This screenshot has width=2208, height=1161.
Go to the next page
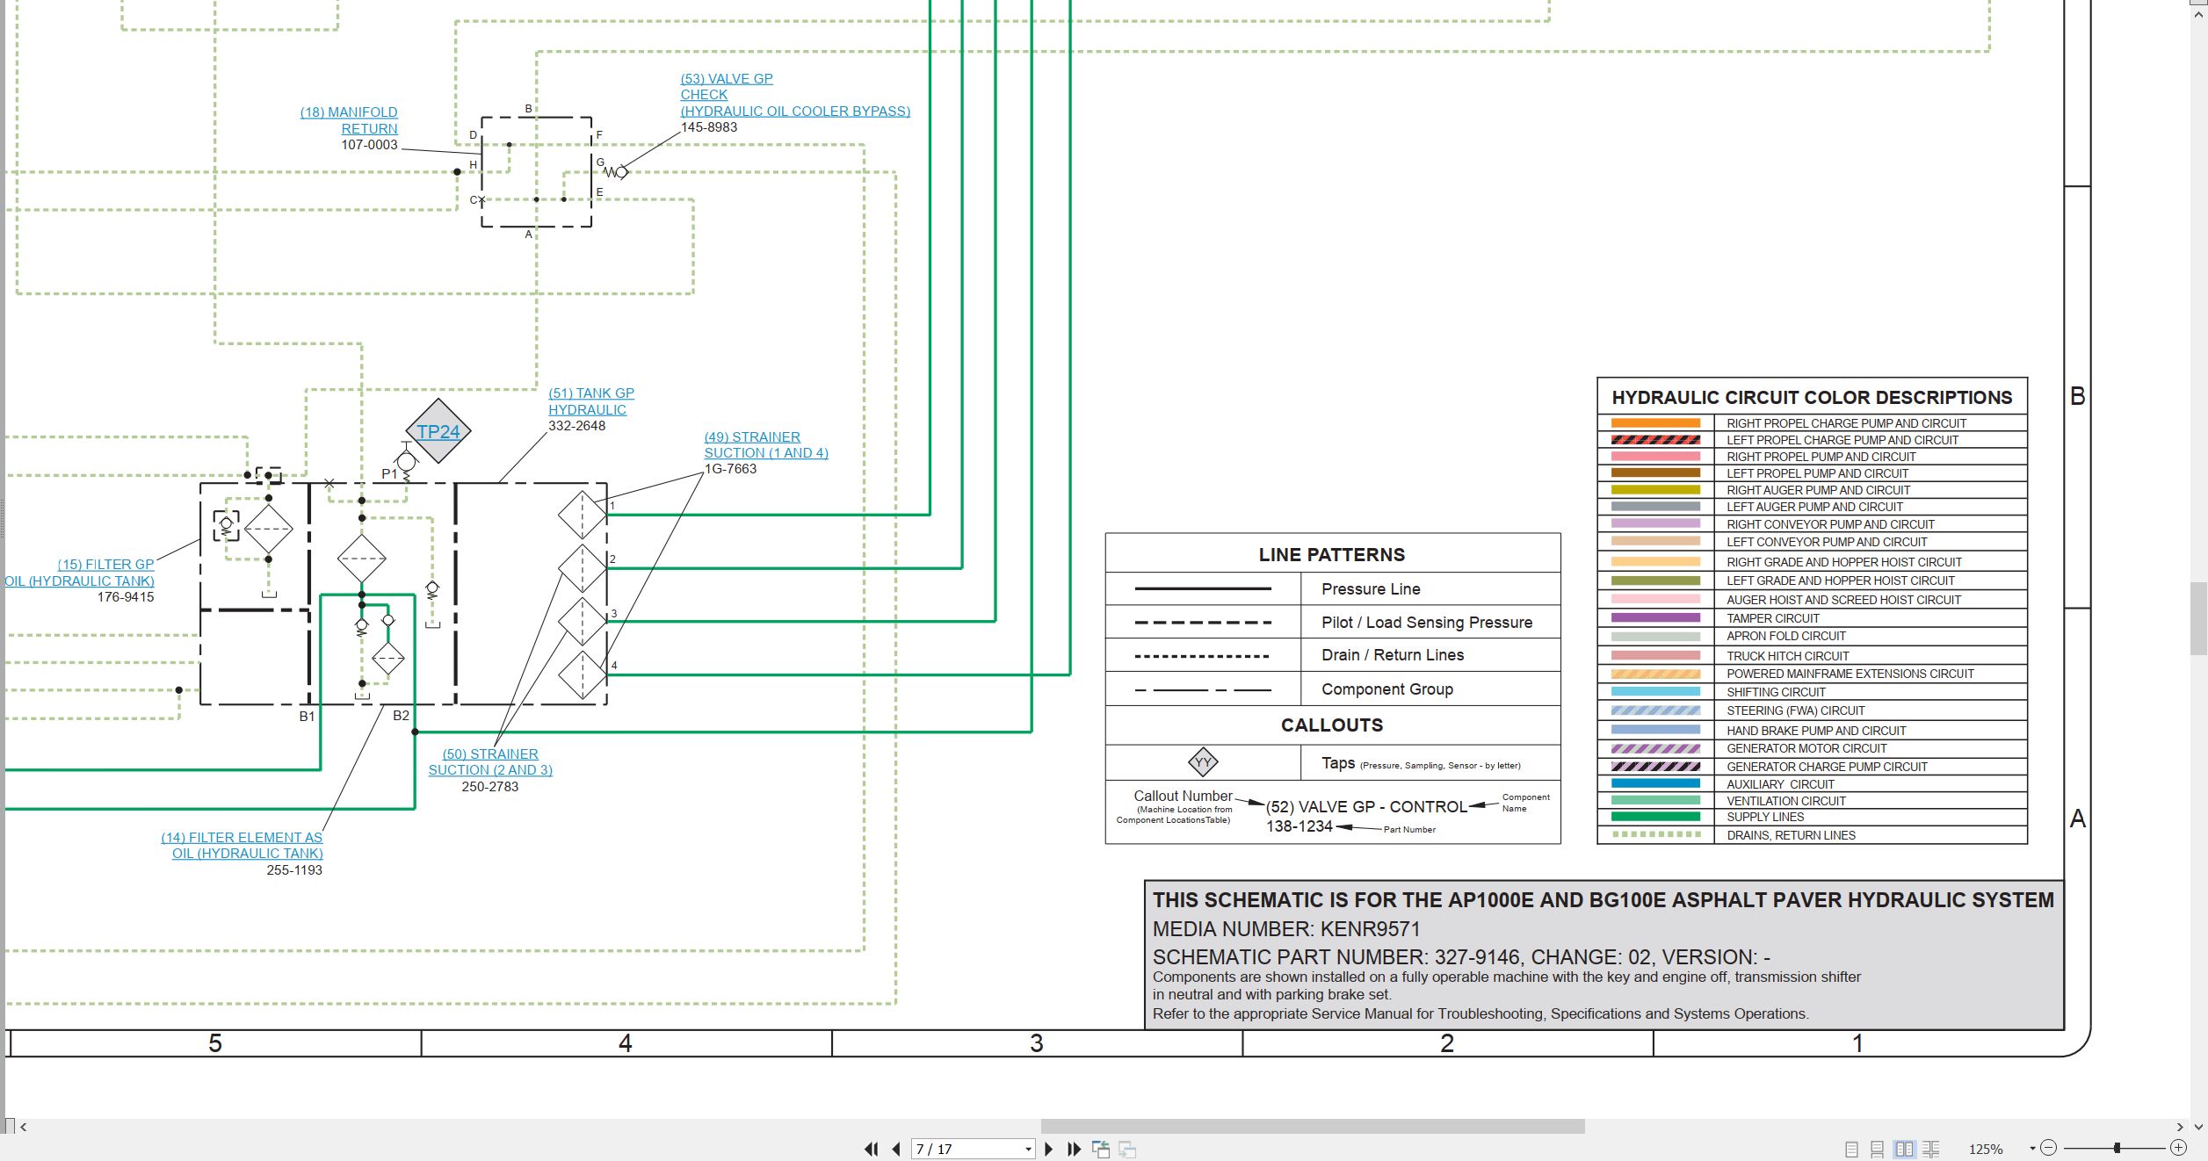click(x=1048, y=1149)
